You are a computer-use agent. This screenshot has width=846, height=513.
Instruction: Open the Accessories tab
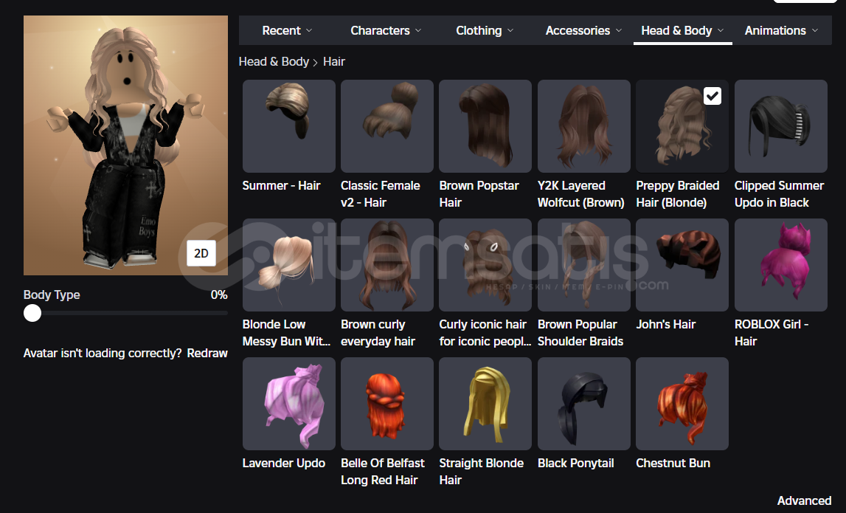pos(583,30)
